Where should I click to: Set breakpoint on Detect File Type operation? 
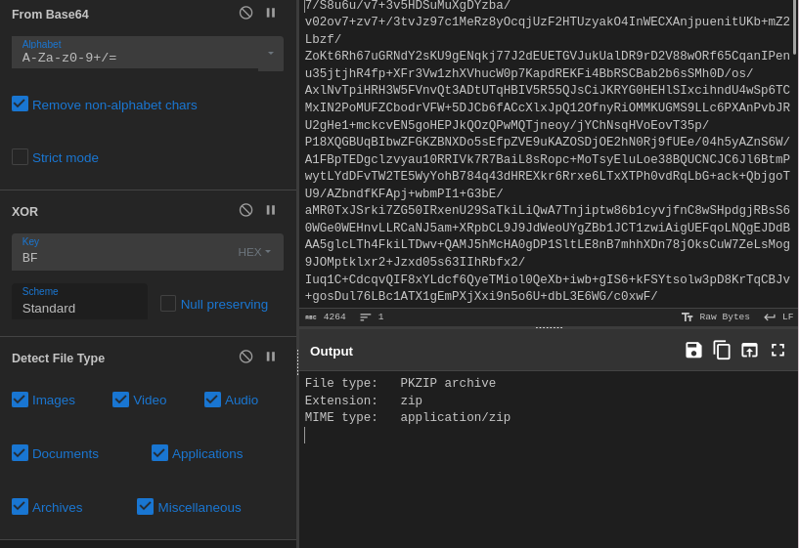[271, 357]
